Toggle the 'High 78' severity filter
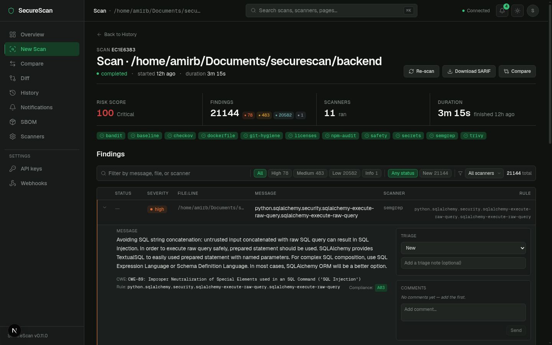This screenshot has width=552, height=345. pyautogui.click(x=280, y=173)
